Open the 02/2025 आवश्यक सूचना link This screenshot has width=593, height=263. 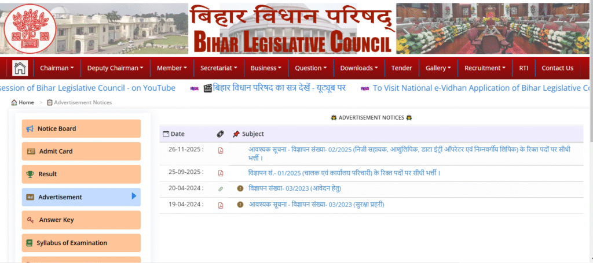coord(409,154)
